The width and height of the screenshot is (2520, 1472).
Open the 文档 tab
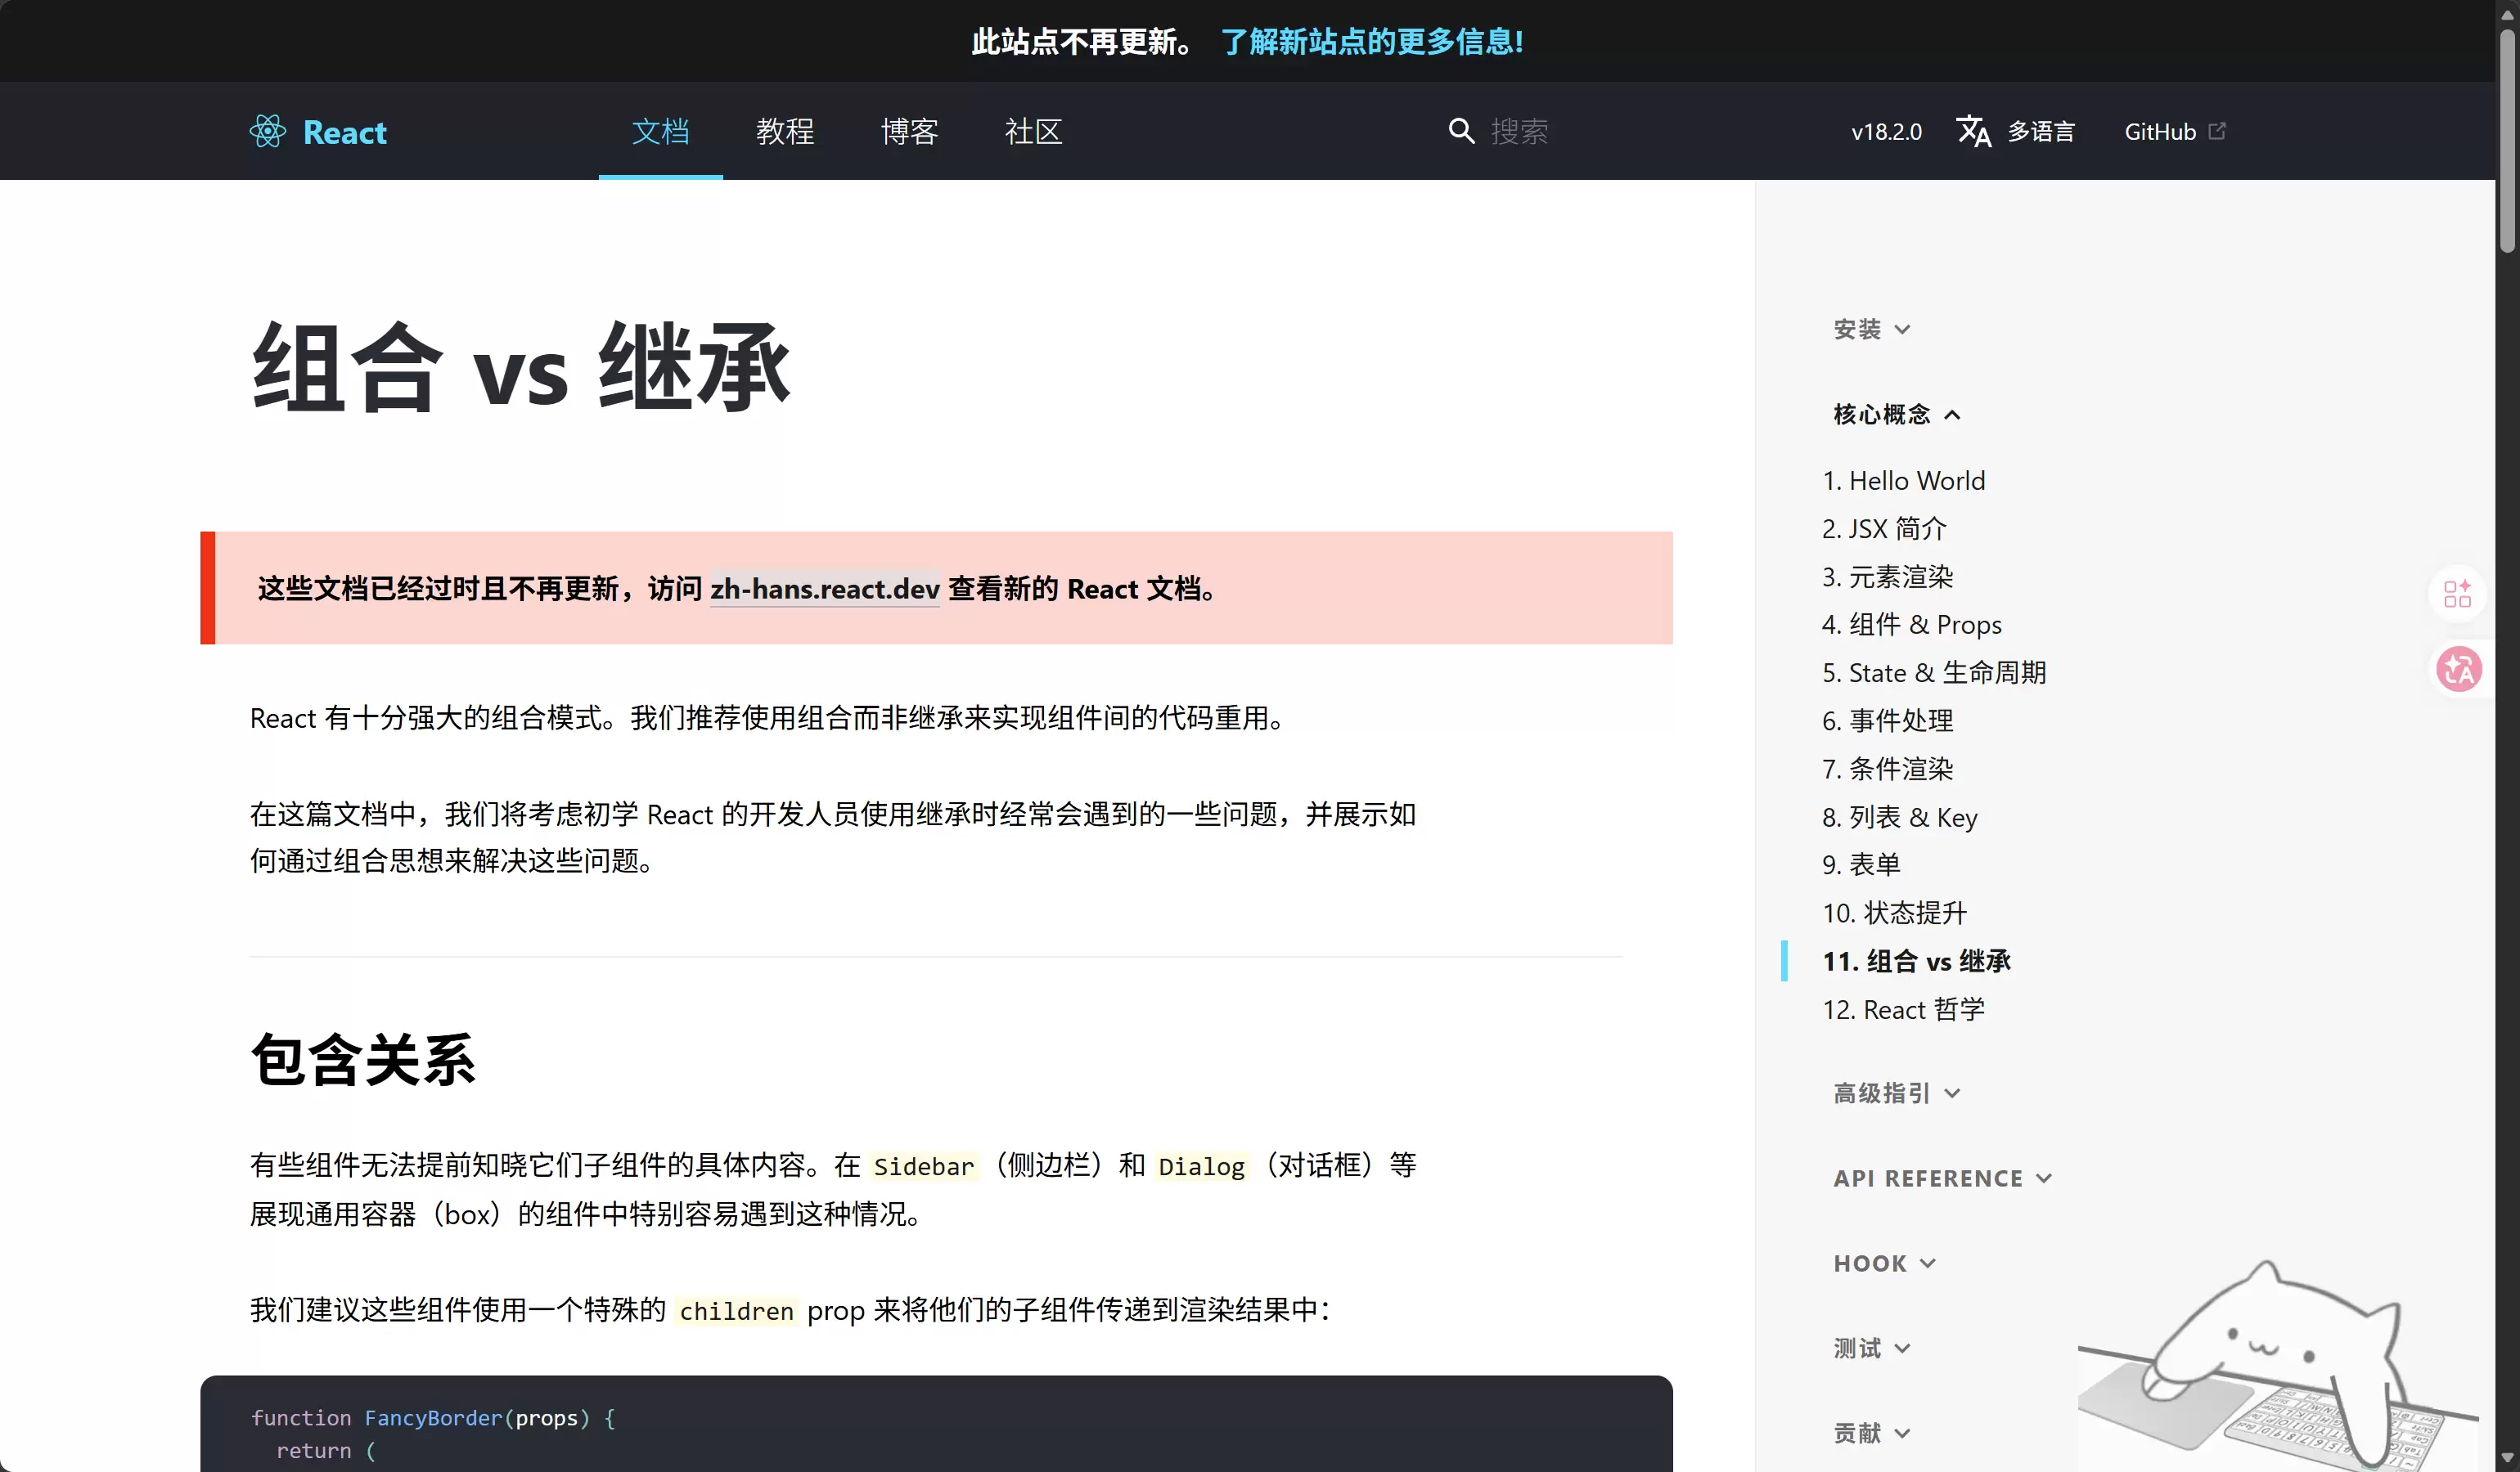click(x=660, y=131)
